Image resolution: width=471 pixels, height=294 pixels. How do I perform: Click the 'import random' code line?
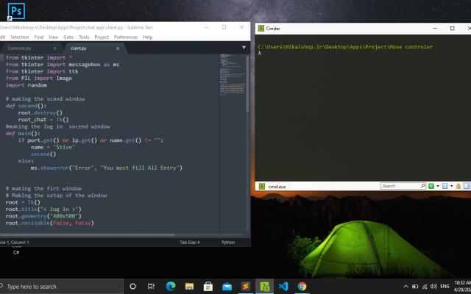26,85
